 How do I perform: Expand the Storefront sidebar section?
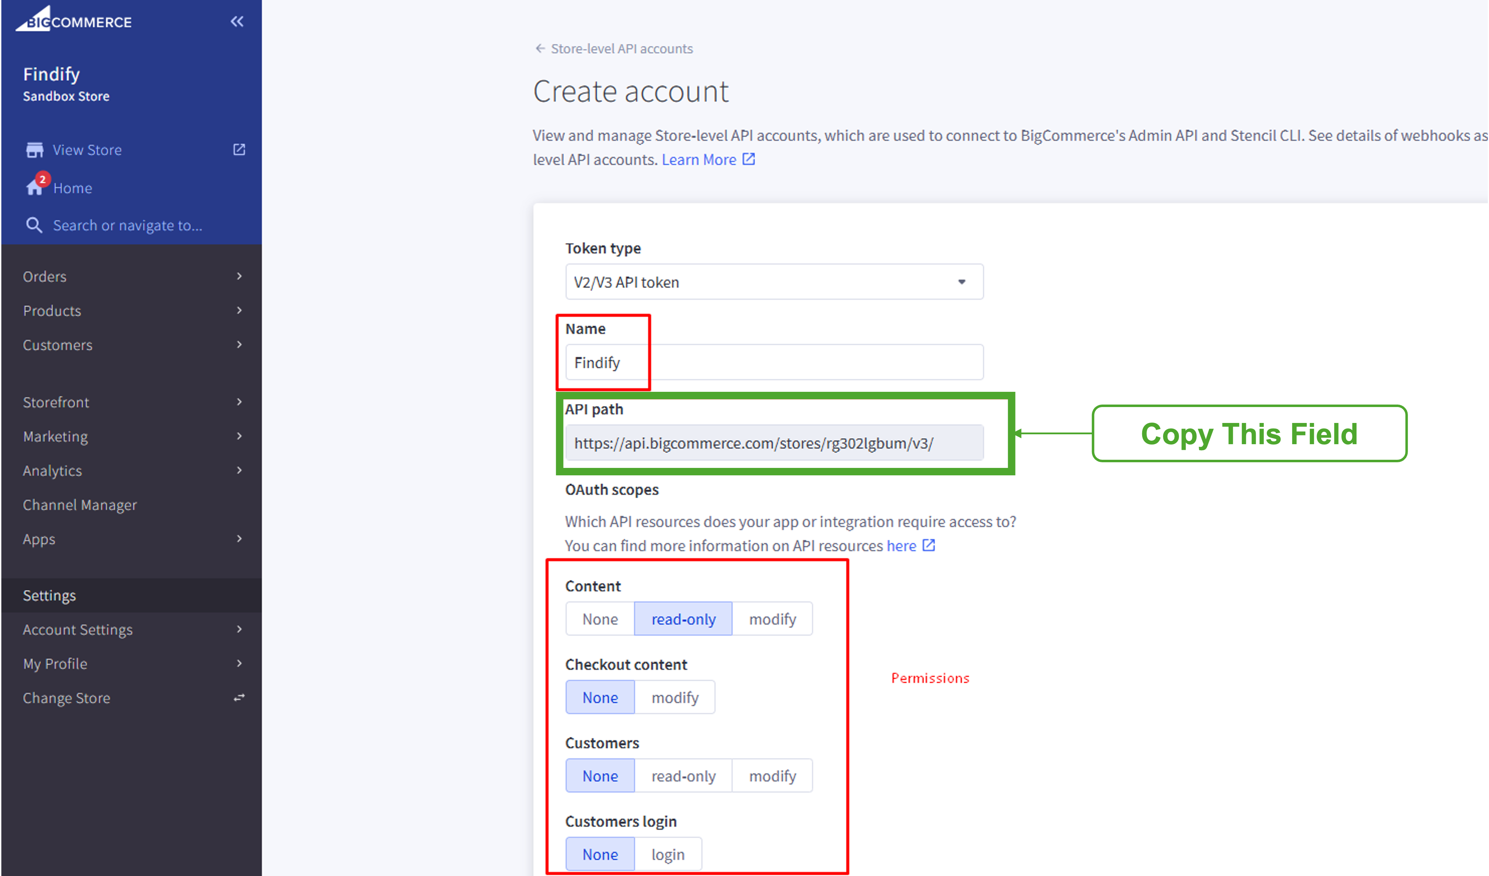[131, 402]
